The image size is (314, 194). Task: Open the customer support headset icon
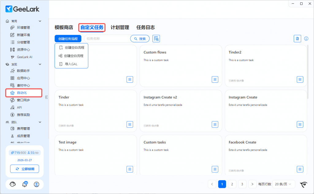tap(13, 184)
